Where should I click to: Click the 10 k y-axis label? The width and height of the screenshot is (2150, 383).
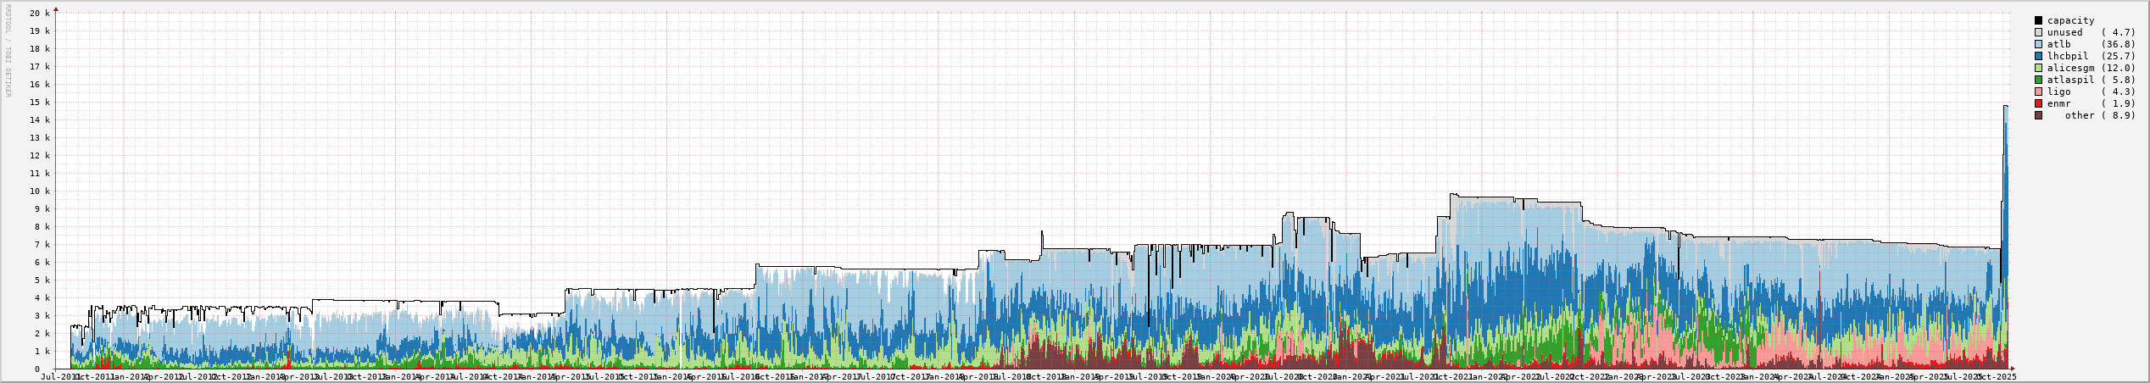pos(40,191)
